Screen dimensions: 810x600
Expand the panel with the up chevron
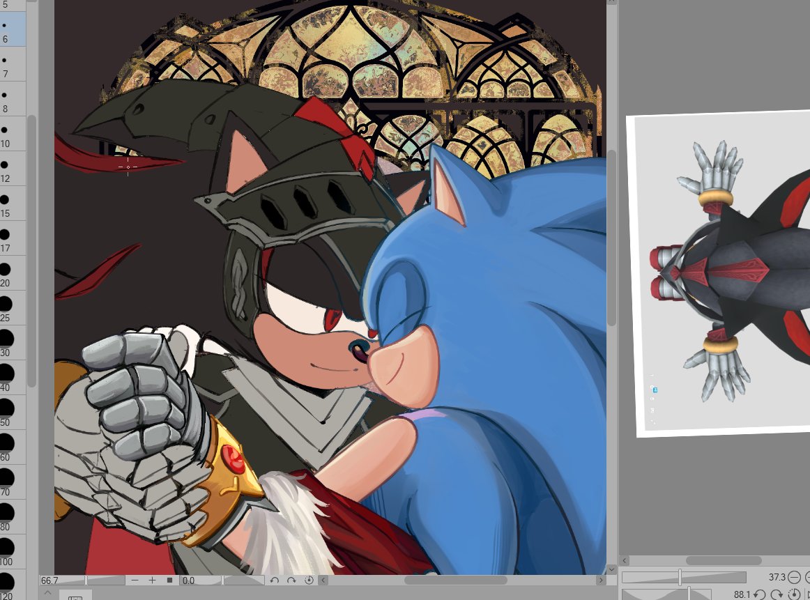(x=47, y=593)
